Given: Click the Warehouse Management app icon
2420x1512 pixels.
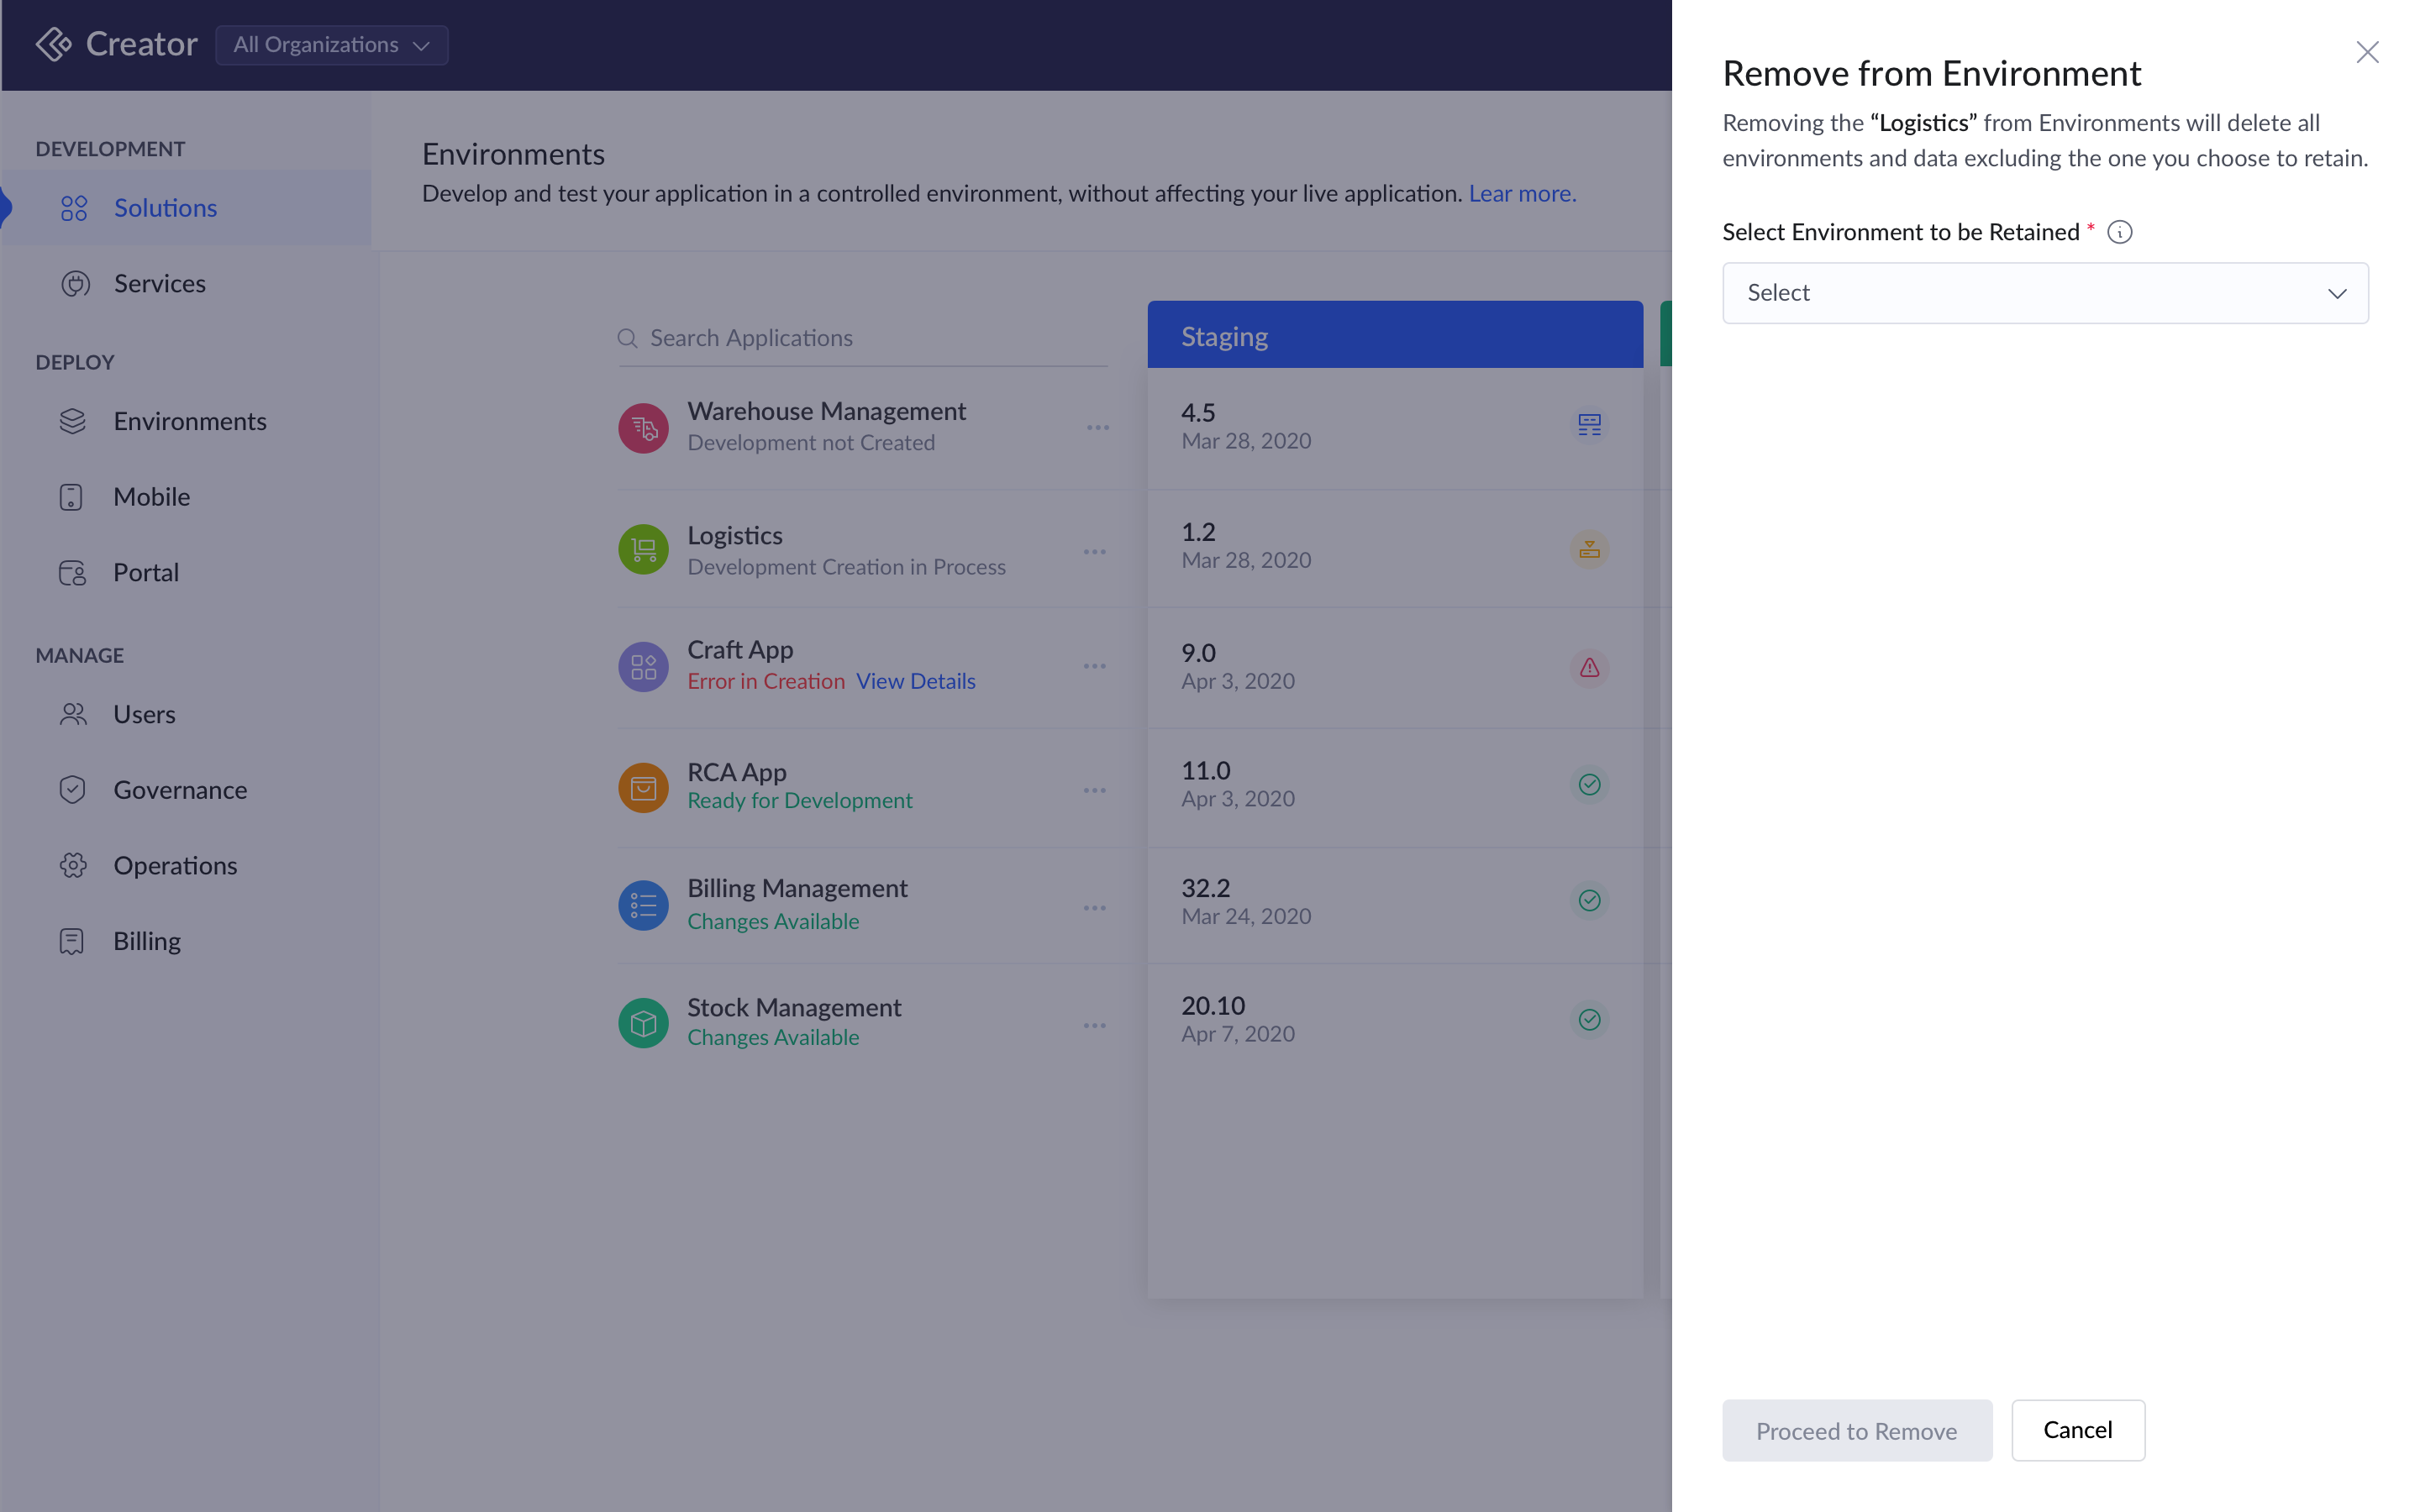Looking at the screenshot, I should pyautogui.click(x=643, y=428).
